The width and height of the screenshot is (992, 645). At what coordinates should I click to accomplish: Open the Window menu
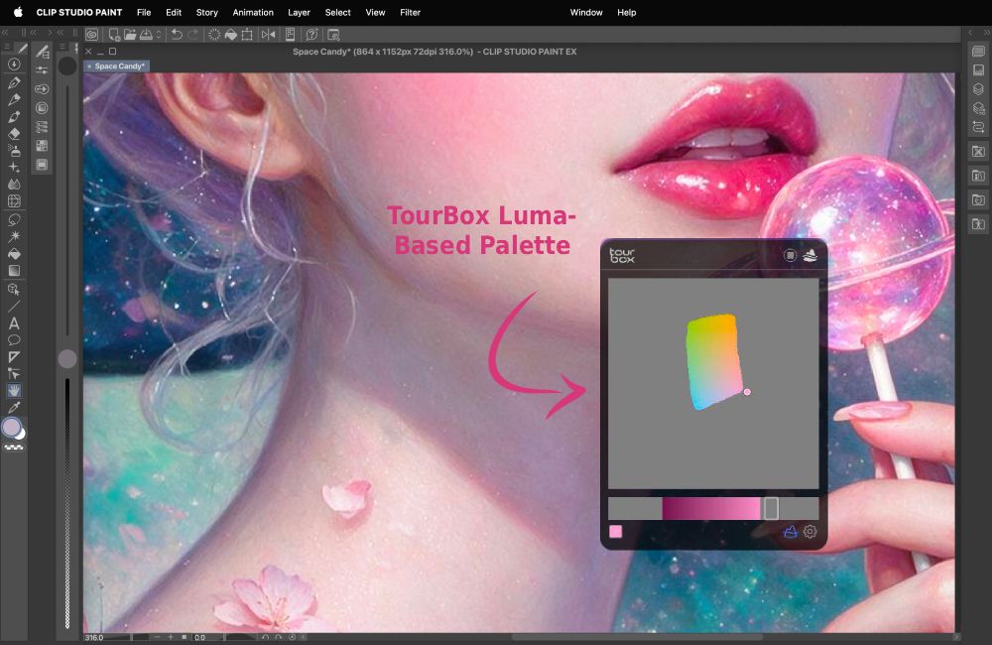[586, 12]
